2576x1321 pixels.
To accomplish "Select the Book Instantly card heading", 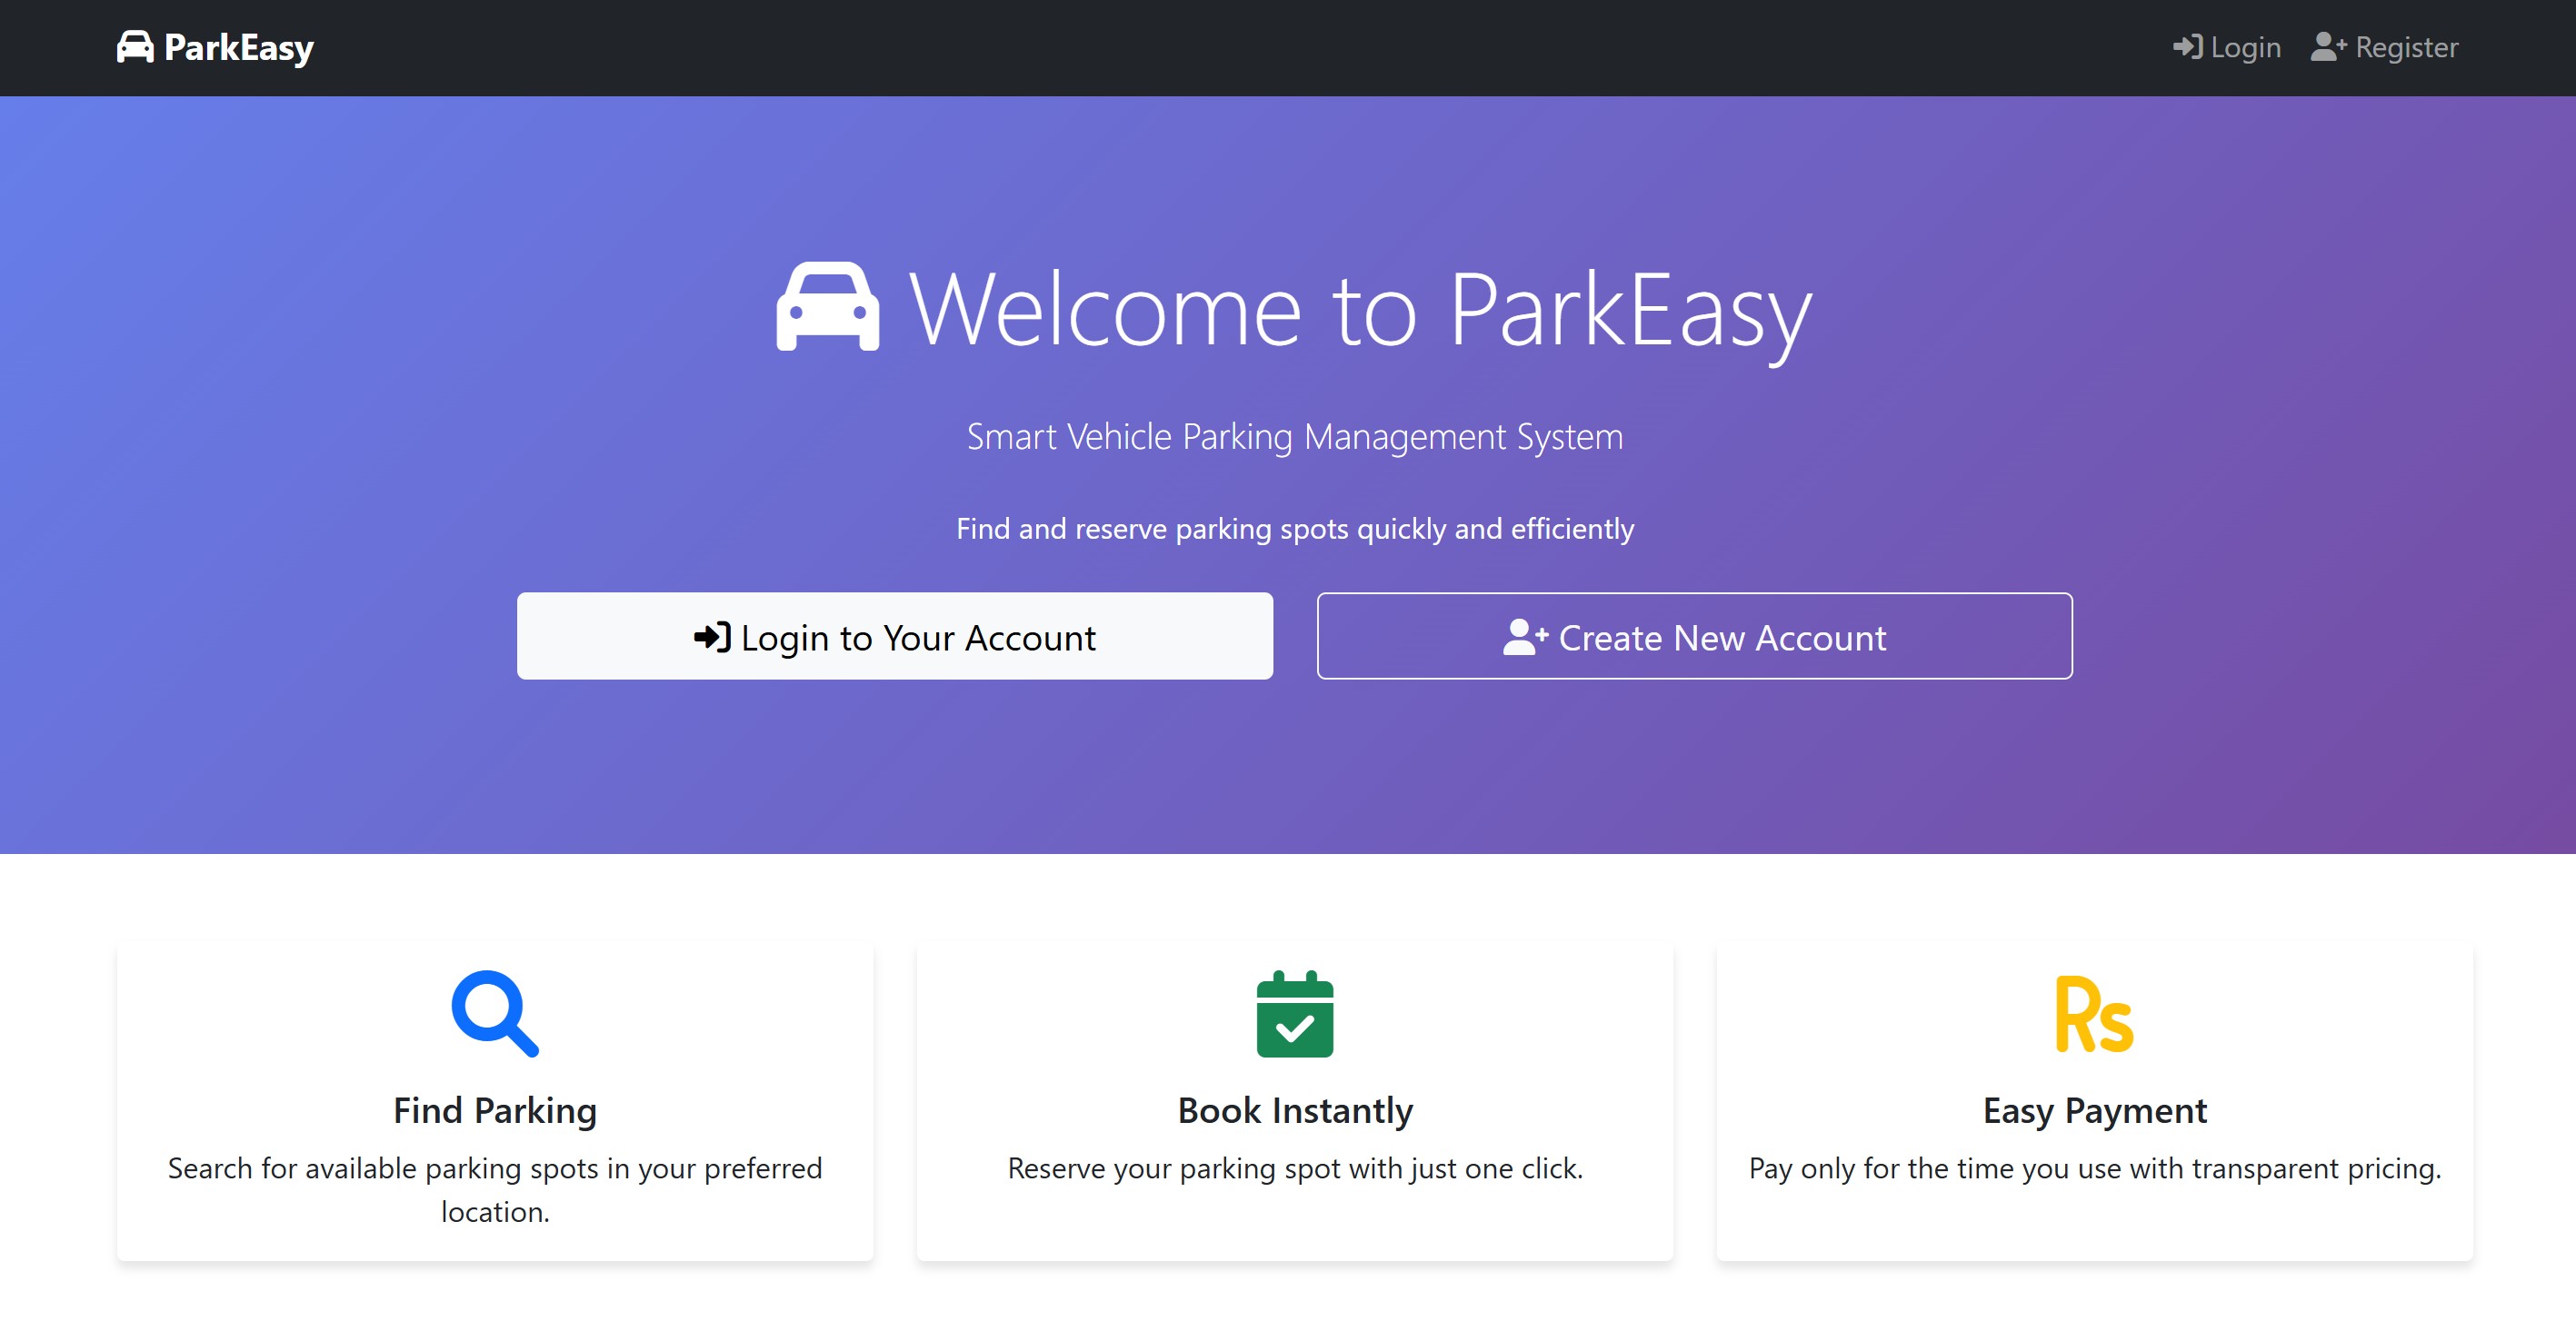I will pyautogui.click(x=1294, y=1110).
